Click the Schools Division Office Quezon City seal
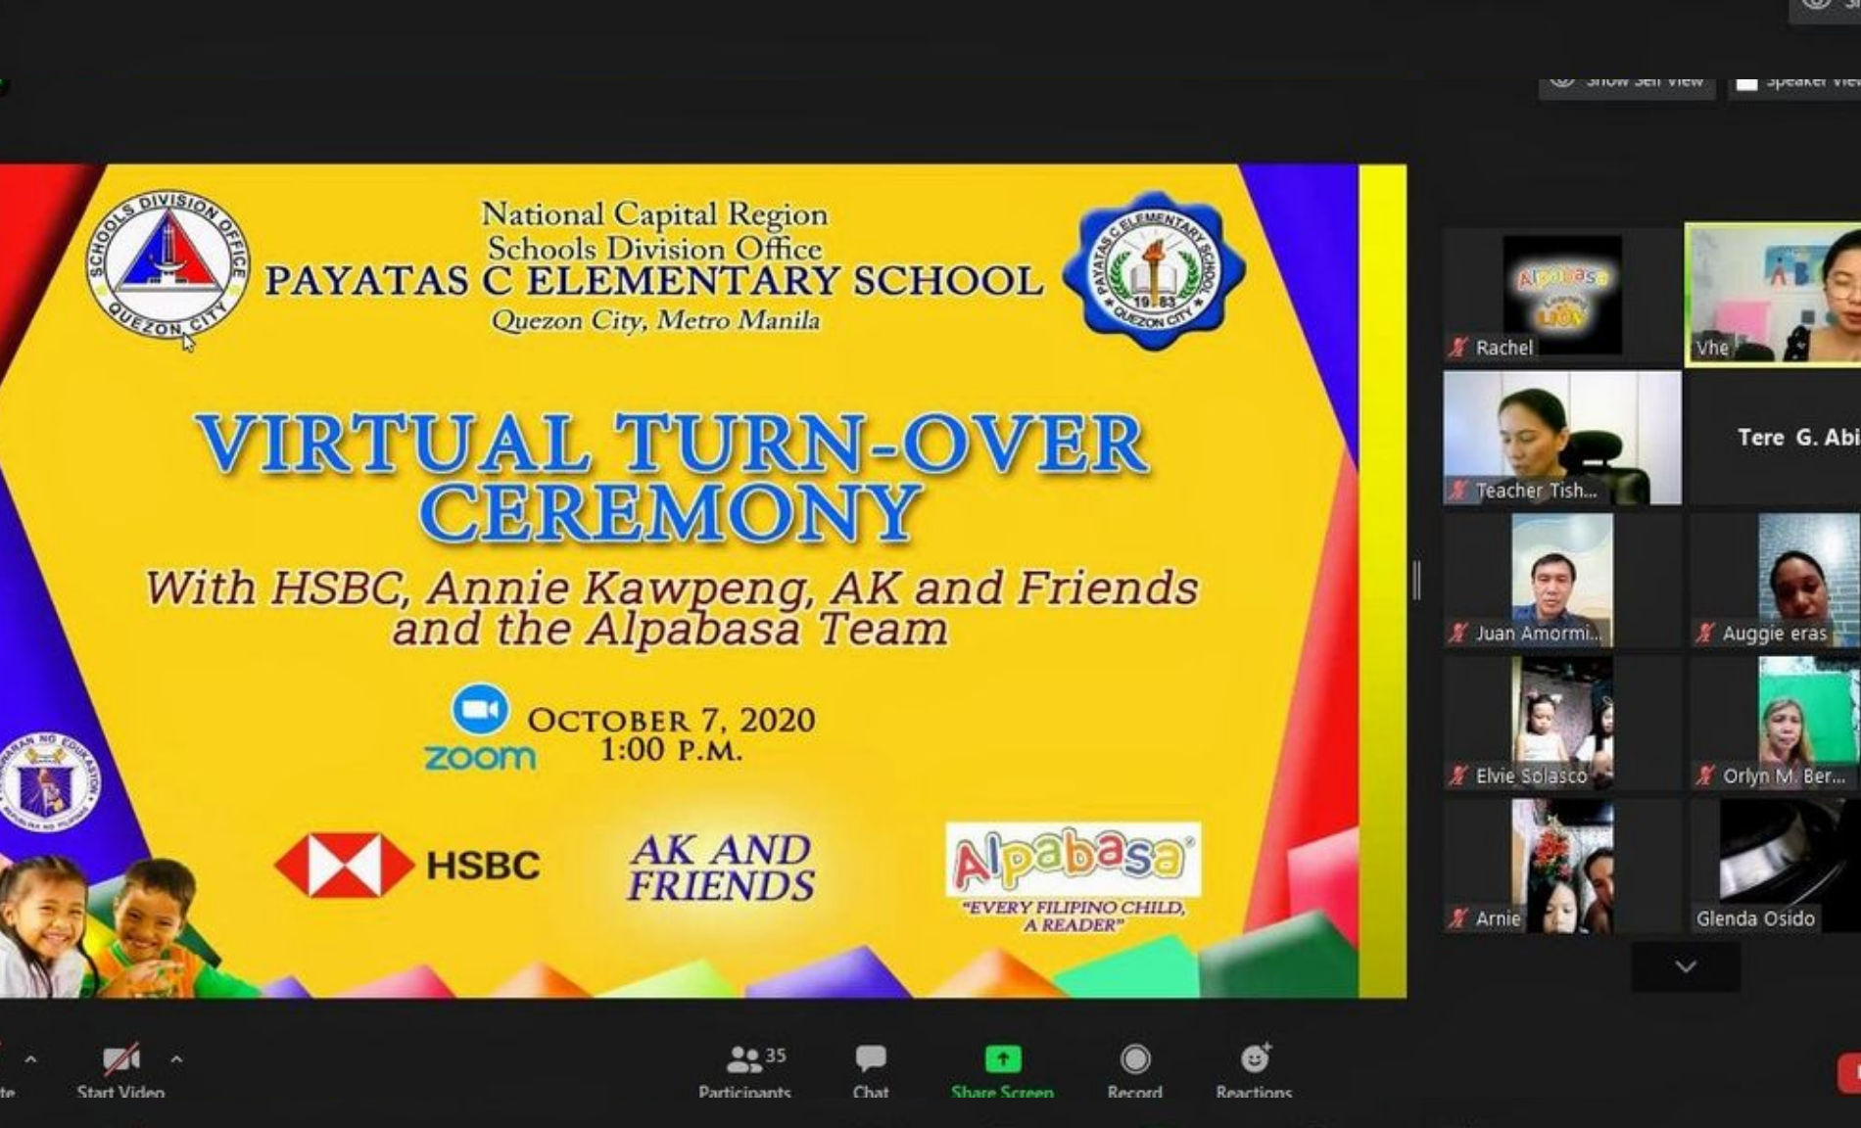Image resolution: width=1861 pixels, height=1128 pixels. 167,263
